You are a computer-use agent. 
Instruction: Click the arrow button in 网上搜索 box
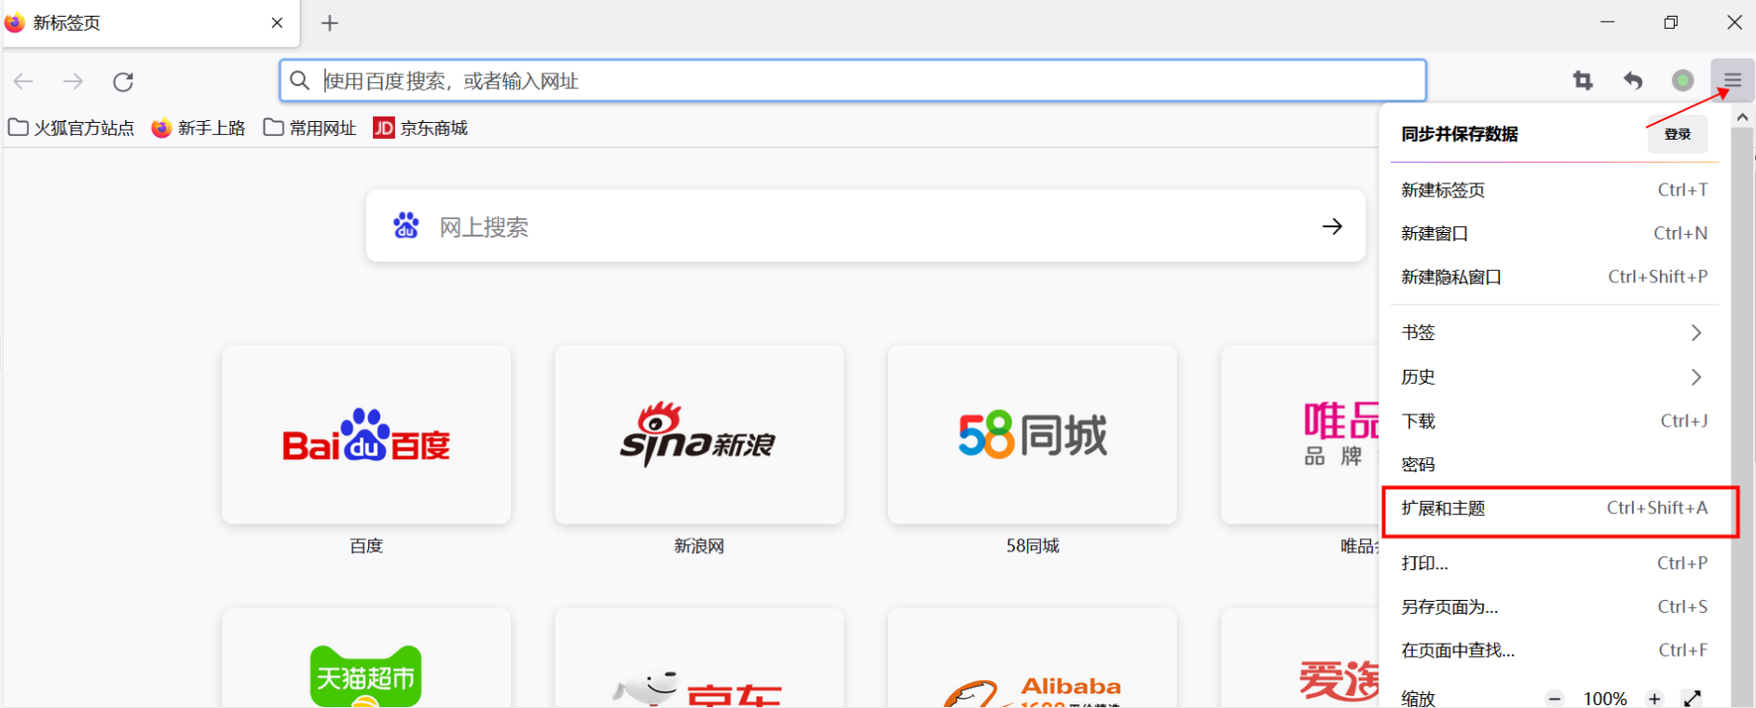[1332, 226]
